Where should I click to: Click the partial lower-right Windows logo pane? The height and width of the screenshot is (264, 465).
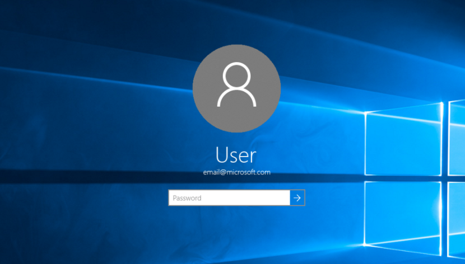(x=456, y=219)
